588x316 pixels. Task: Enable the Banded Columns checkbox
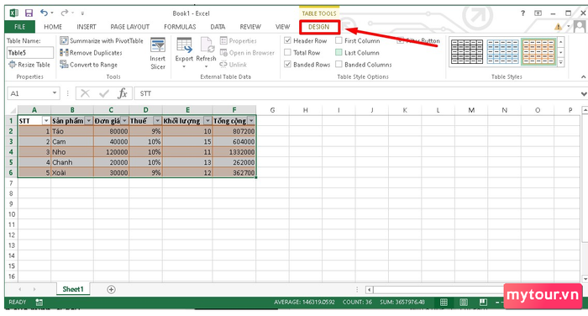point(339,65)
